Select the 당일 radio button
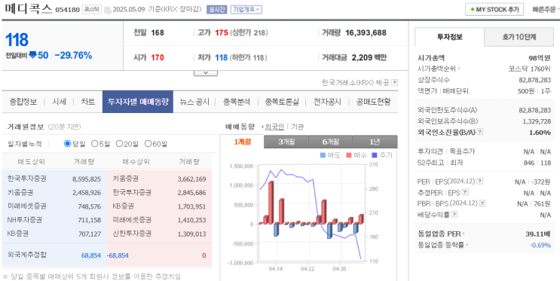 67,144
